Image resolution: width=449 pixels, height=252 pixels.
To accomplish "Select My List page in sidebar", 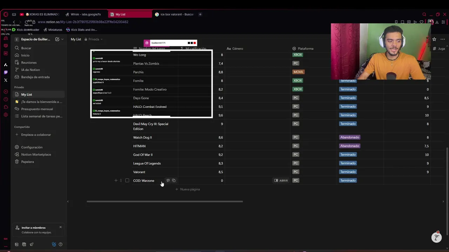I will [39, 94].
